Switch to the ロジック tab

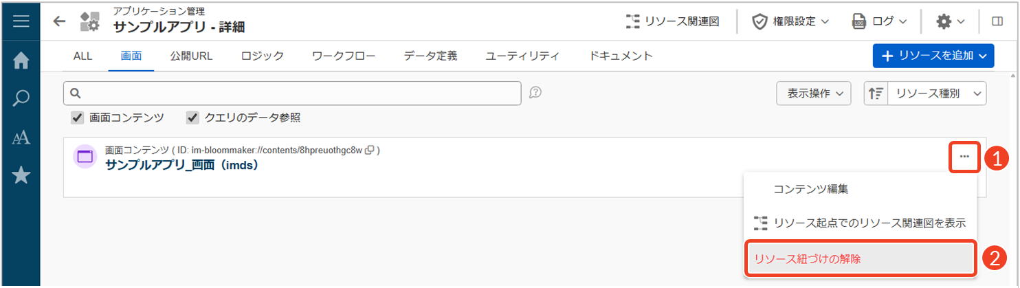click(263, 56)
